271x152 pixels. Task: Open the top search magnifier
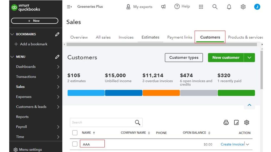pos(215,7)
